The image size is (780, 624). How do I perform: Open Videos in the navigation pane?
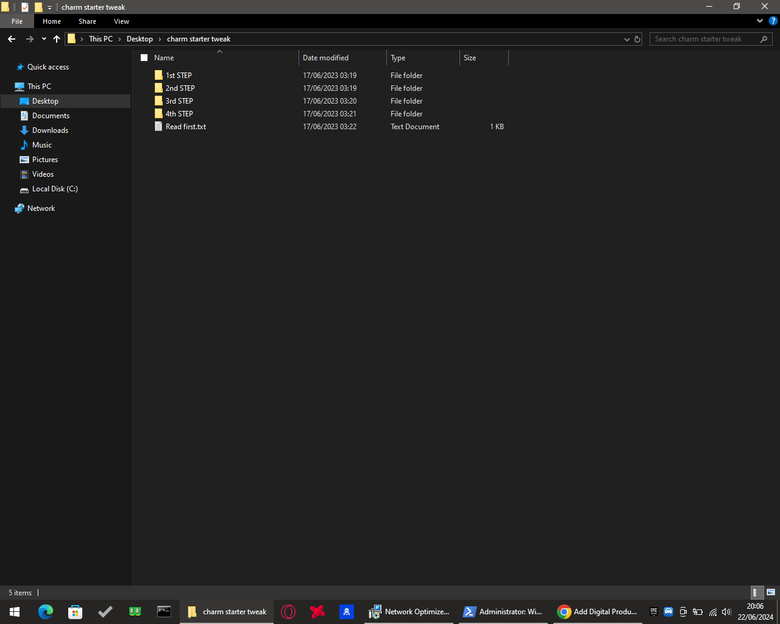coord(43,174)
